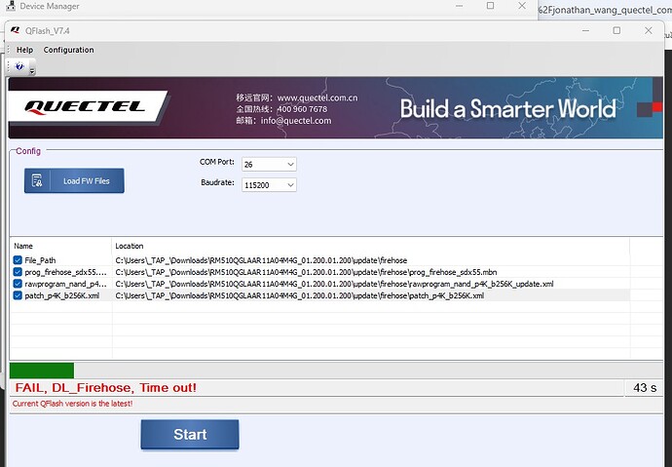This screenshot has height=467, width=672.
Task: Minimize the QFlash_V7.4 window
Action: coord(585,30)
